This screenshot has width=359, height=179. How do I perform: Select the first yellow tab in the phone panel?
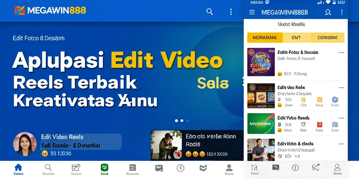coord(265,38)
